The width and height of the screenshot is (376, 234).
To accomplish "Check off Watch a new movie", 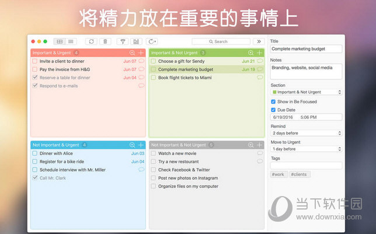I will tap(153, 153).
